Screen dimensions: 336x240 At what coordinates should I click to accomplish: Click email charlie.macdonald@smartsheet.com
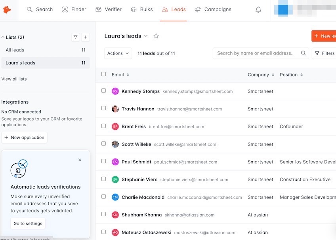click(204, 197)
